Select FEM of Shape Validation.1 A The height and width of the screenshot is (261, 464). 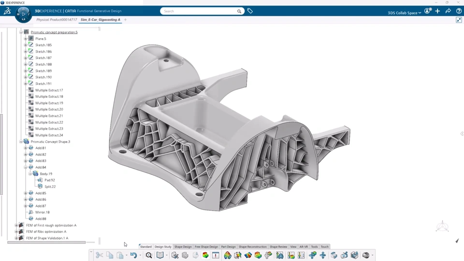(47, 238)
